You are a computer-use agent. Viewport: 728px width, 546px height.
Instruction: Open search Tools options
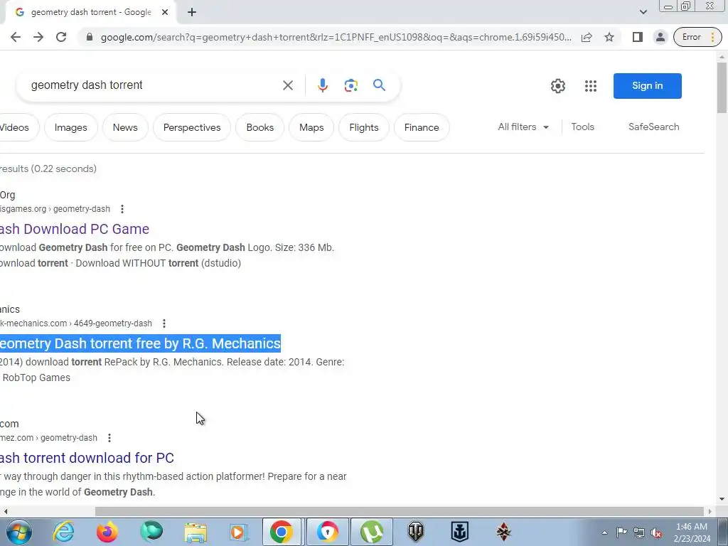coord(583,127)
